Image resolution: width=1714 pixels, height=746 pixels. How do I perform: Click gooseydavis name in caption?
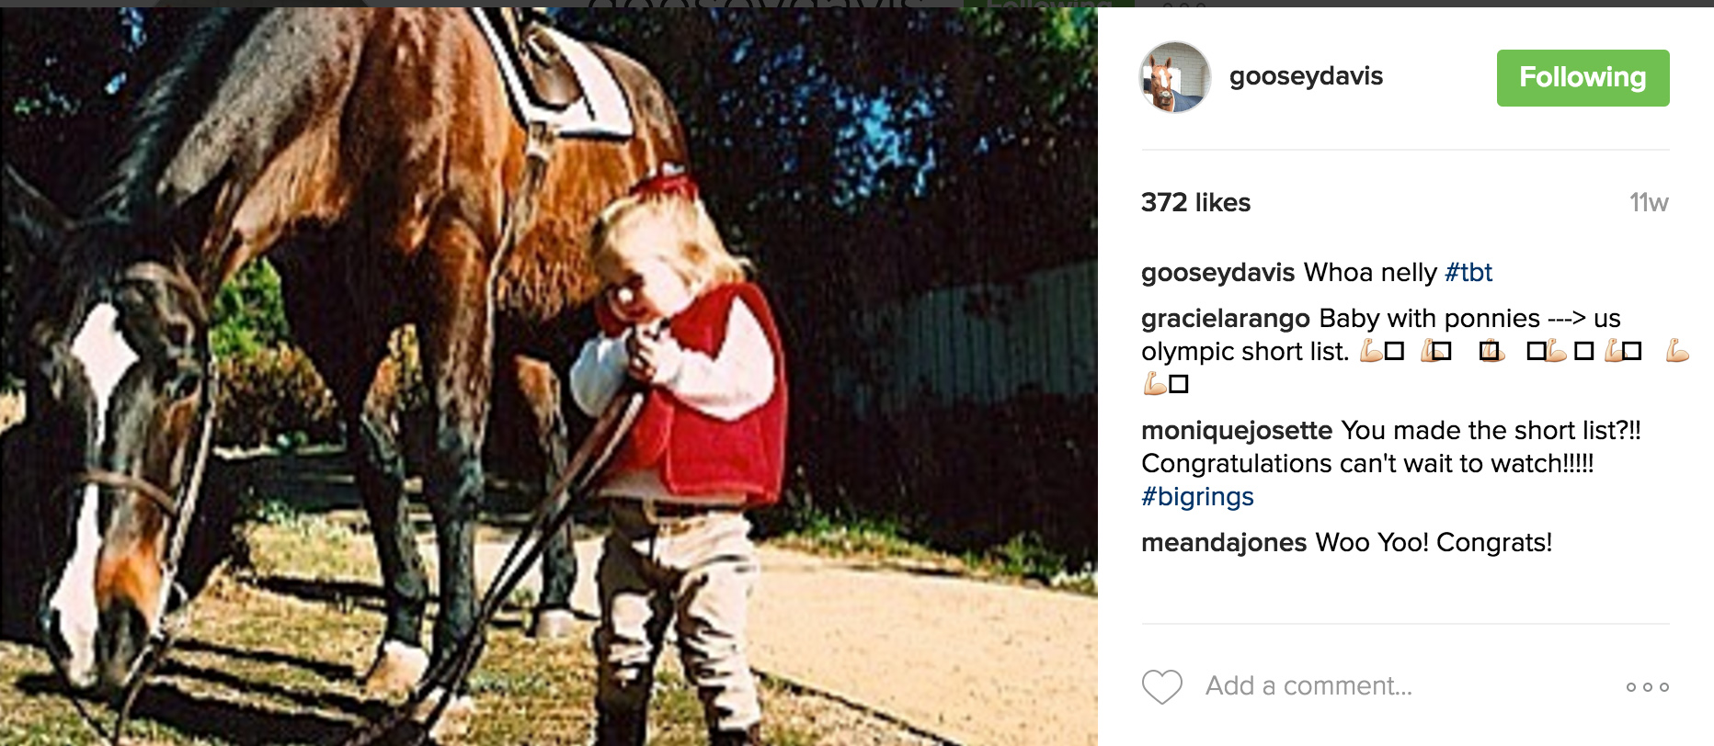1217,272
